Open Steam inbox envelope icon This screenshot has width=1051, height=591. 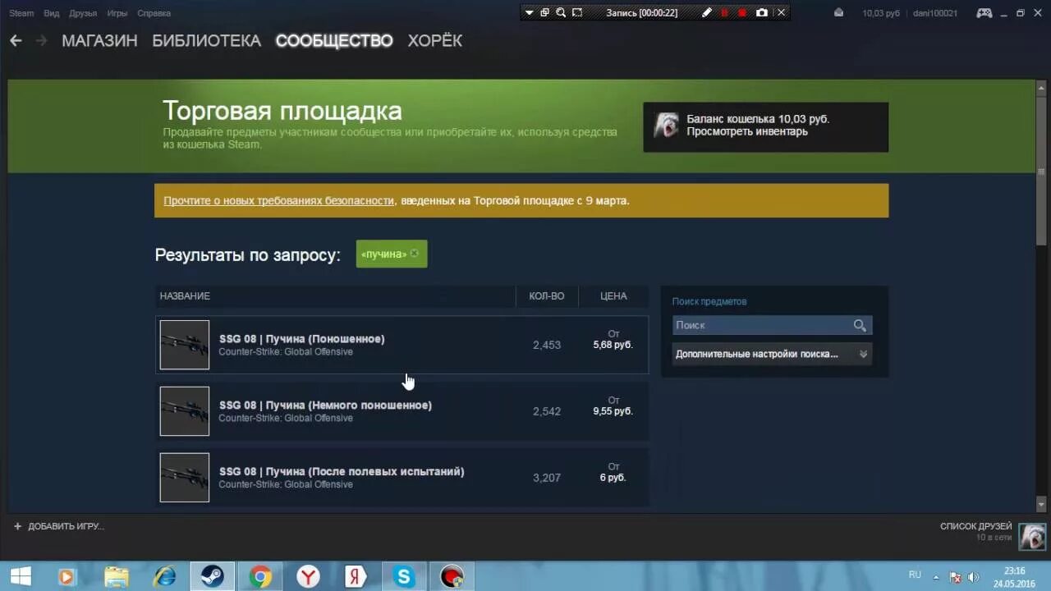tap(838, 12)
